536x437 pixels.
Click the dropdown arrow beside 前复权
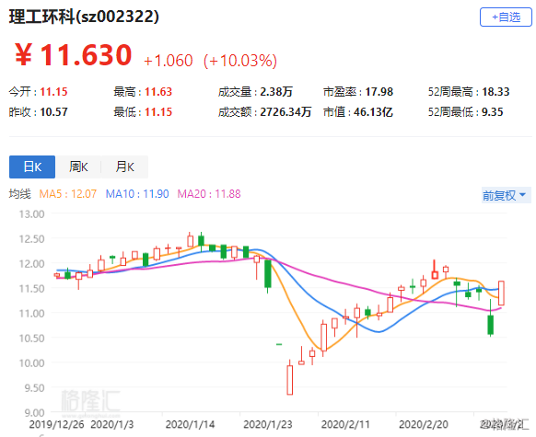523,195
